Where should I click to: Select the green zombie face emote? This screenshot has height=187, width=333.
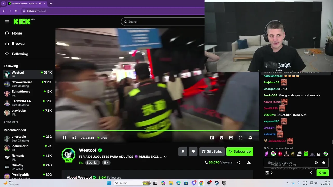tap(273, 154)
